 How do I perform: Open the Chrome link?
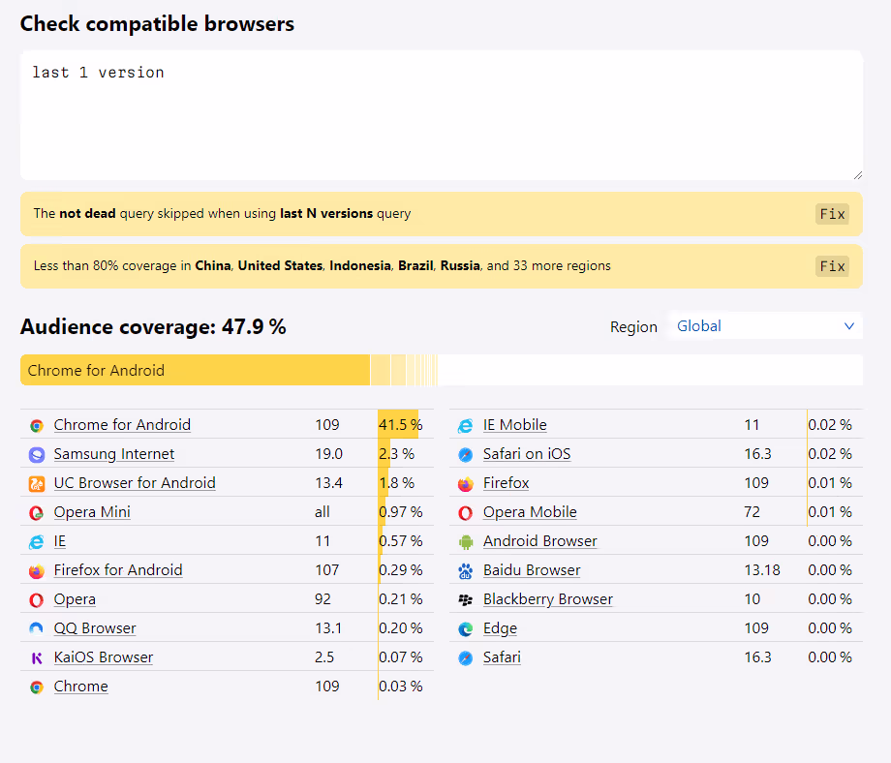click(x=80, y=687)
